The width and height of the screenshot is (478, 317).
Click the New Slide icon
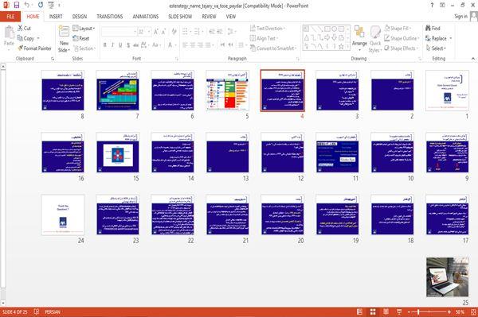point(64,32)
